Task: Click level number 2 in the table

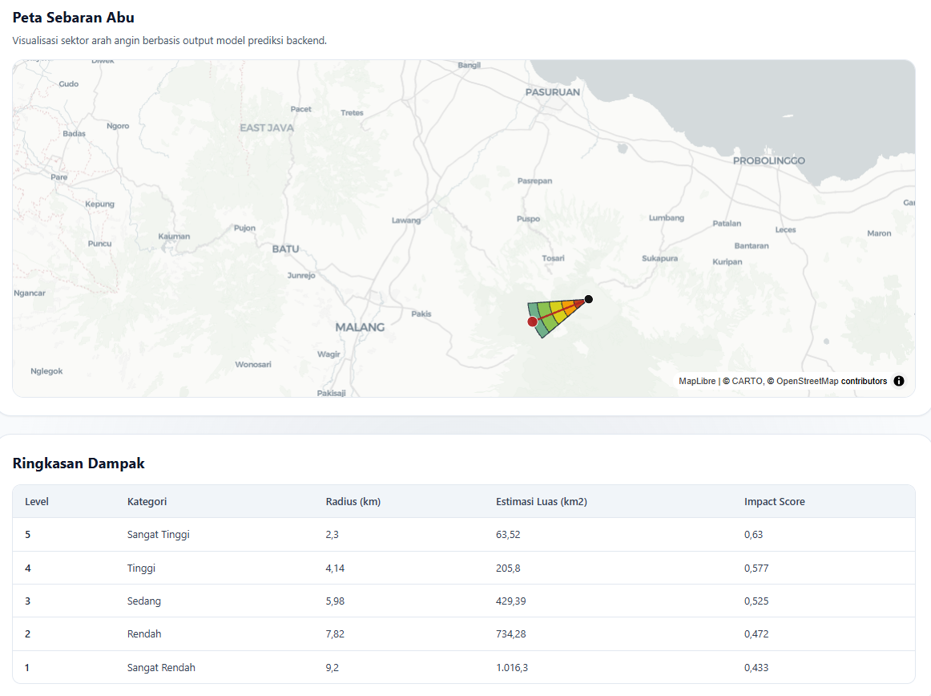Action: pyautogui.click(x=27, y=633)
